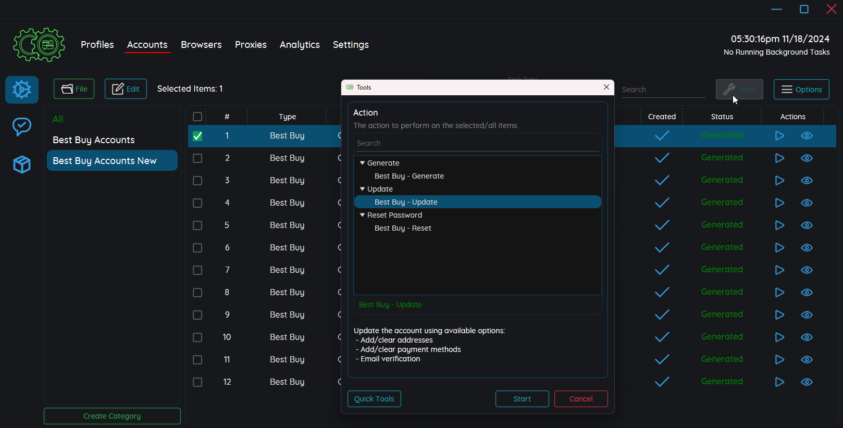843x428 pixels.
Task: Open the File folder button
Action: 74,89
